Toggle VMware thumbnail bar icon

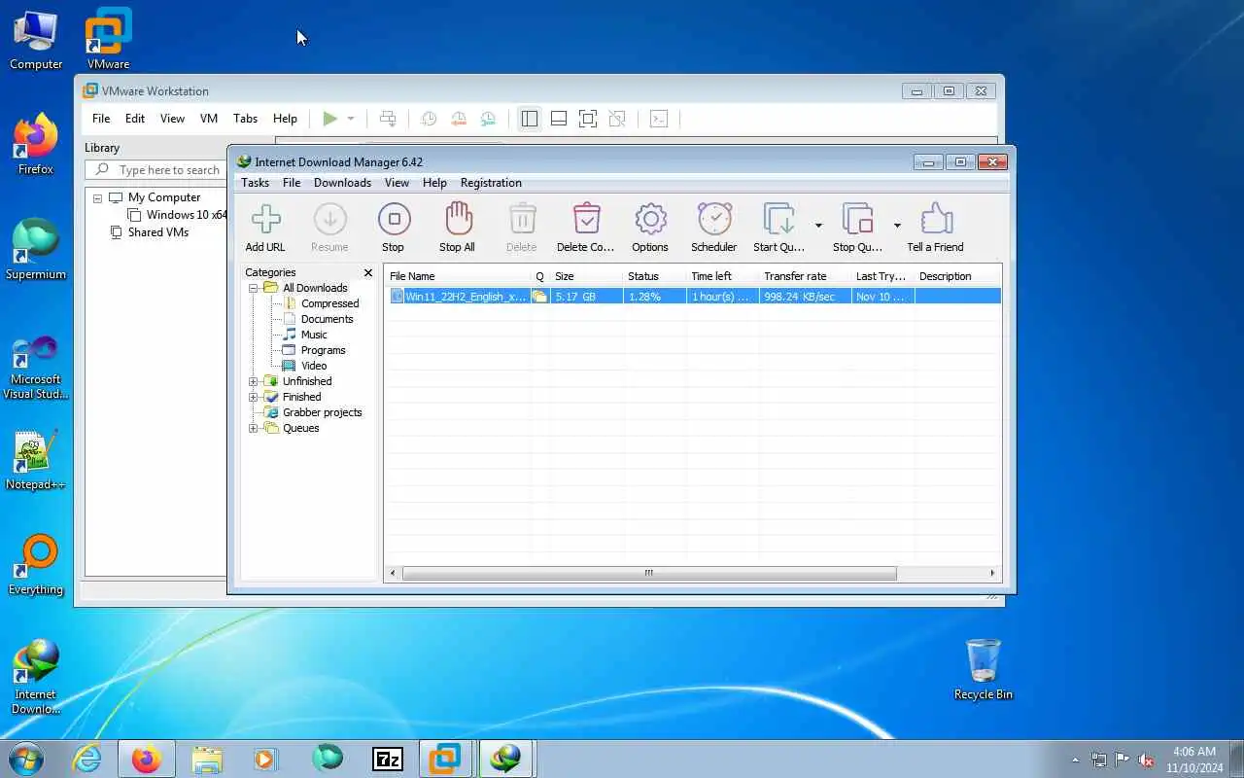pos(559,119)
